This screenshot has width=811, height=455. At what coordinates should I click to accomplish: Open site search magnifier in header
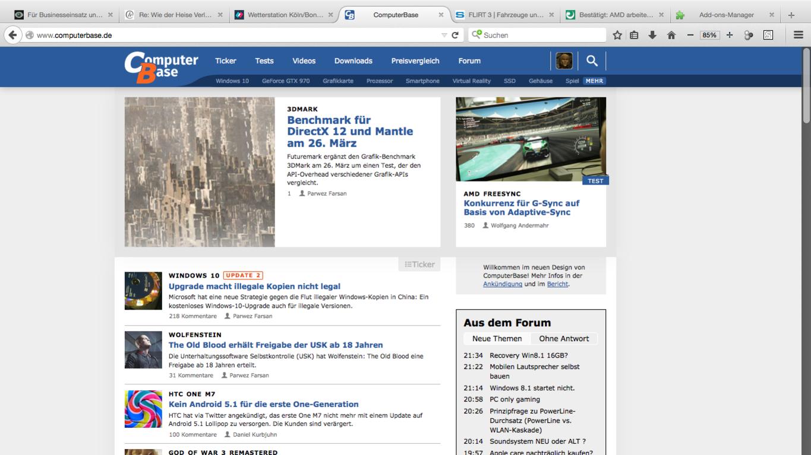[592, 61]
